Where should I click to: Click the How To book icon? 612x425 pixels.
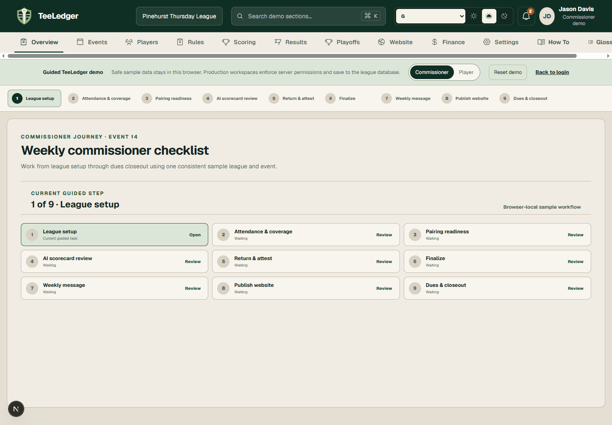coord(541,42)
